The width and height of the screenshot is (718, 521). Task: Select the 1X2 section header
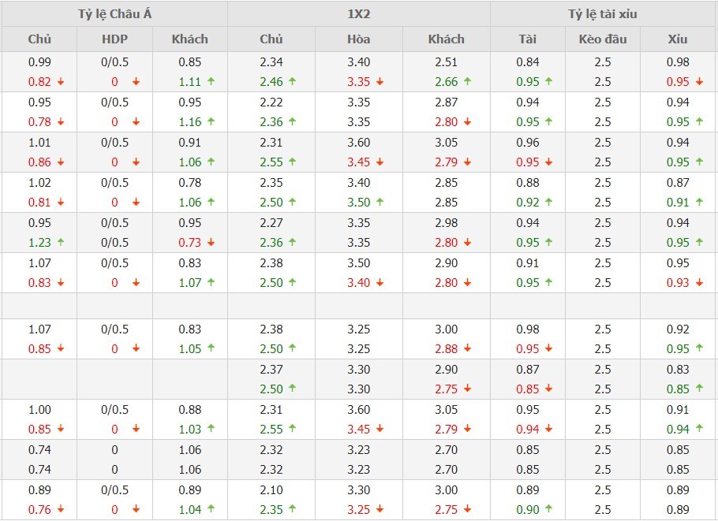359,14
